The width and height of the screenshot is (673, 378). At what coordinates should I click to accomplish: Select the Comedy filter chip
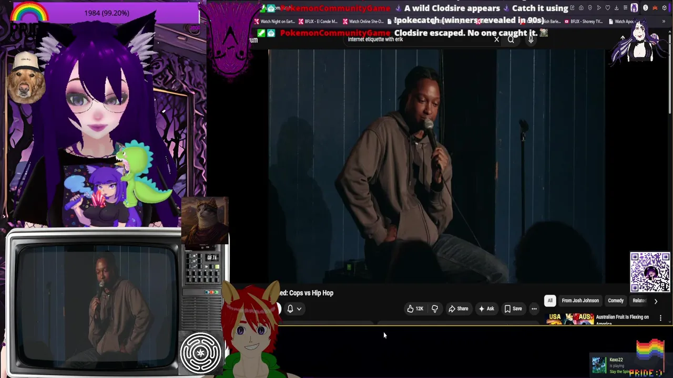pyautogui.click(x=616, y=301)
